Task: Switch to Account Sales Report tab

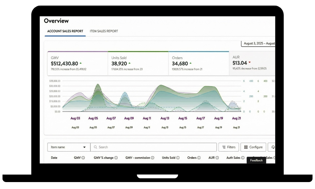Action: click(65, 31)
